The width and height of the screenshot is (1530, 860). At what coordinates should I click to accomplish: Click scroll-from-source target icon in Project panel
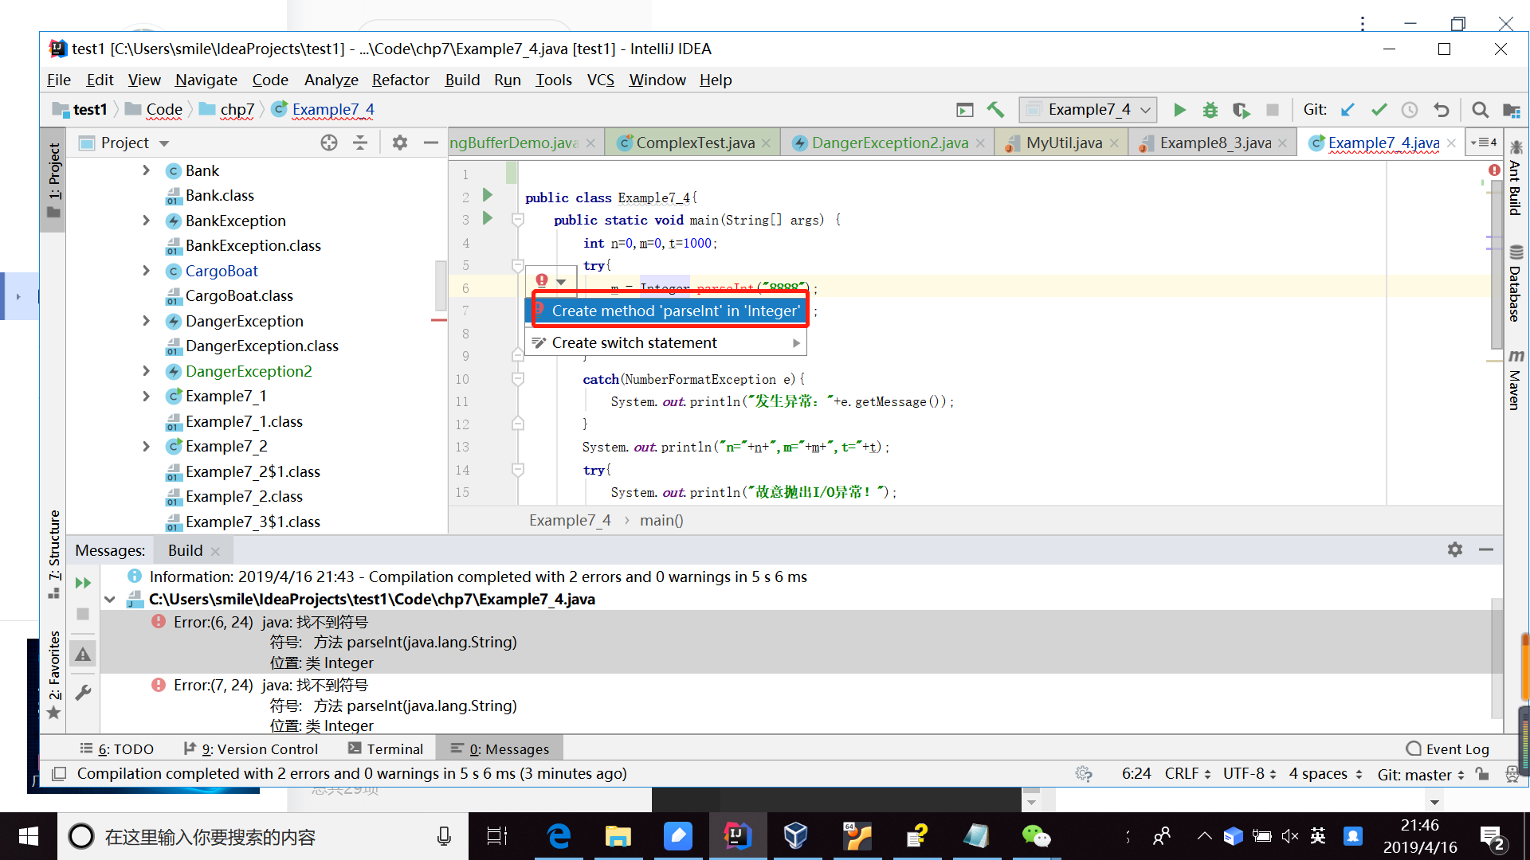tap(329, 143)
